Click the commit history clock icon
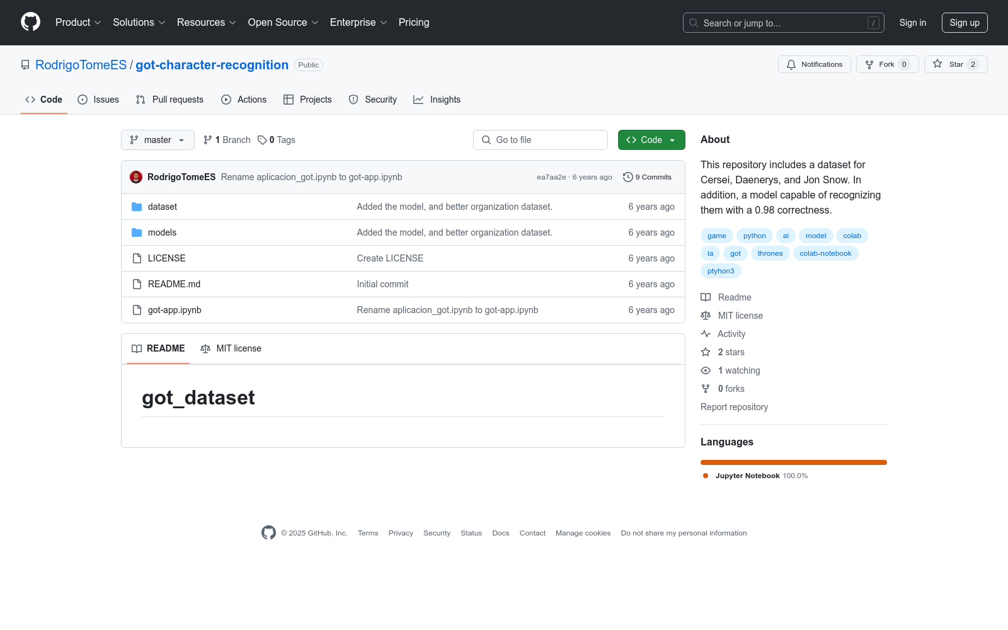 pyautogui.click(x=627, y=177)
